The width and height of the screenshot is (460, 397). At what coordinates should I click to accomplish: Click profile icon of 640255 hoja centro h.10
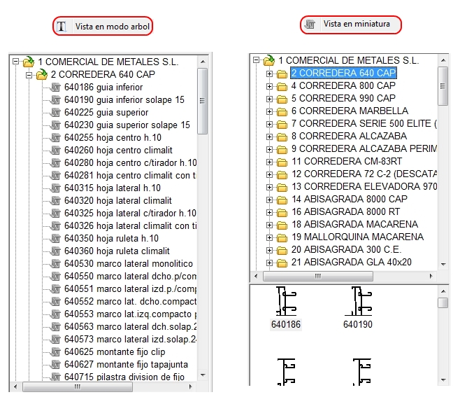click(x=55, y=138)
